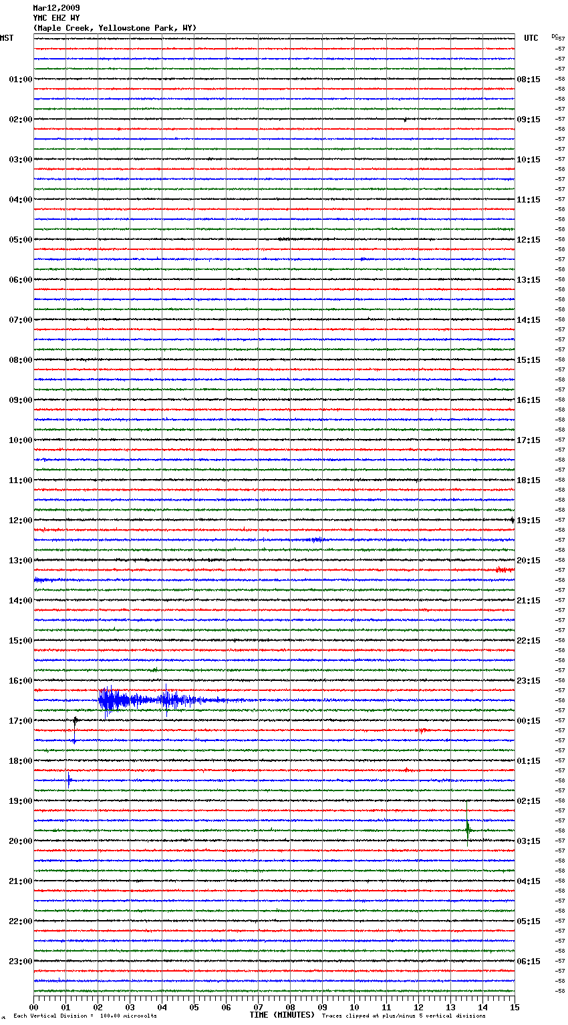Select the 12:00 MST time label
This screenshot has width=568, height=1025.
tap(21, 521)
